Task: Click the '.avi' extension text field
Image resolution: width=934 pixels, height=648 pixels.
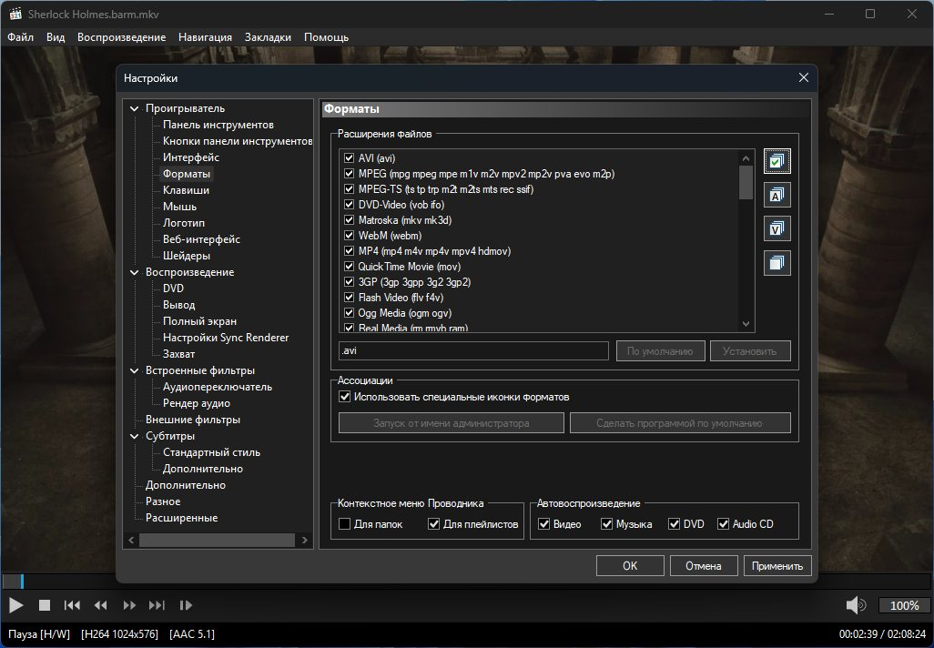Action: click(472, 351)
